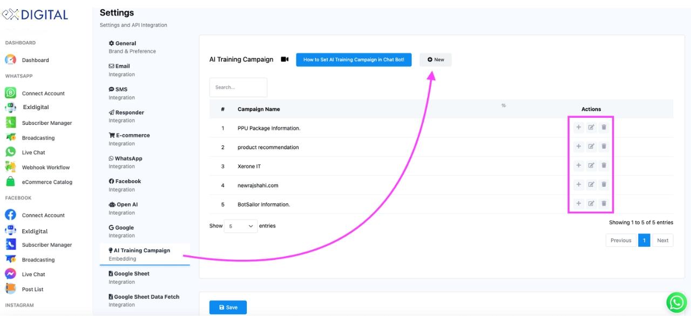
Task: Click plus icon for Xerone IT row
Action: (x=578, y=165)
